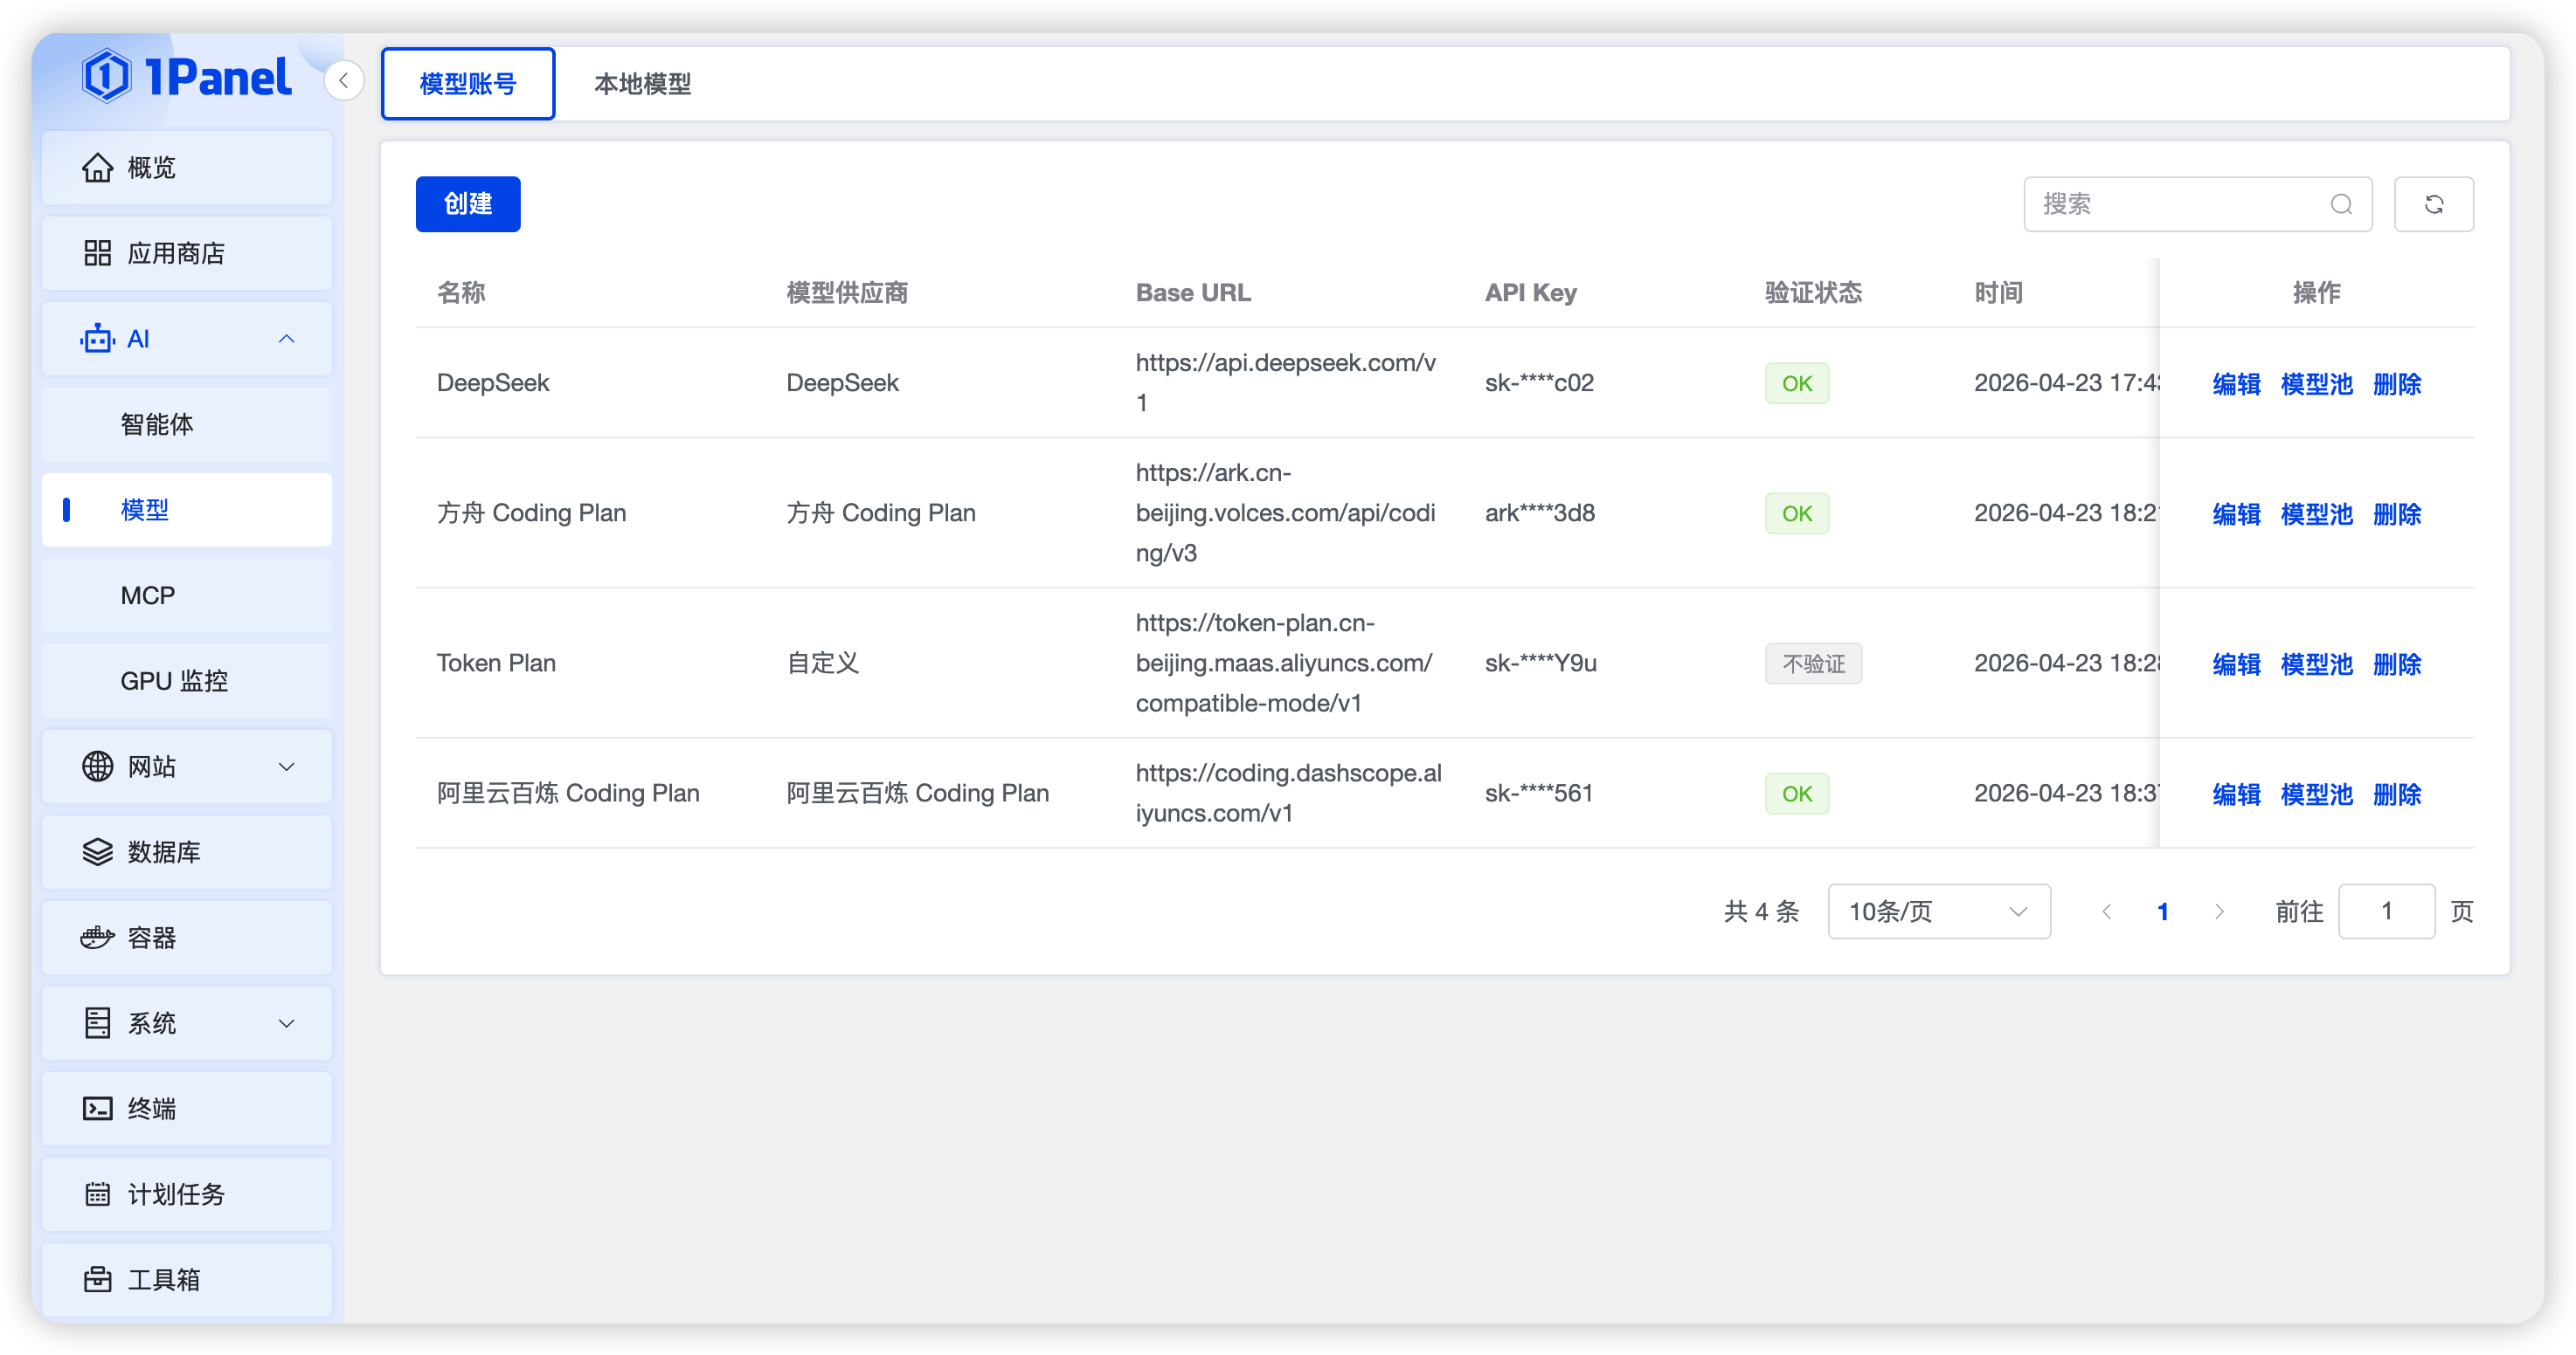2576x1355 pixels.
Task: Click the https://api.deepseek.com/v1 URL cell
Action: 1286,382
